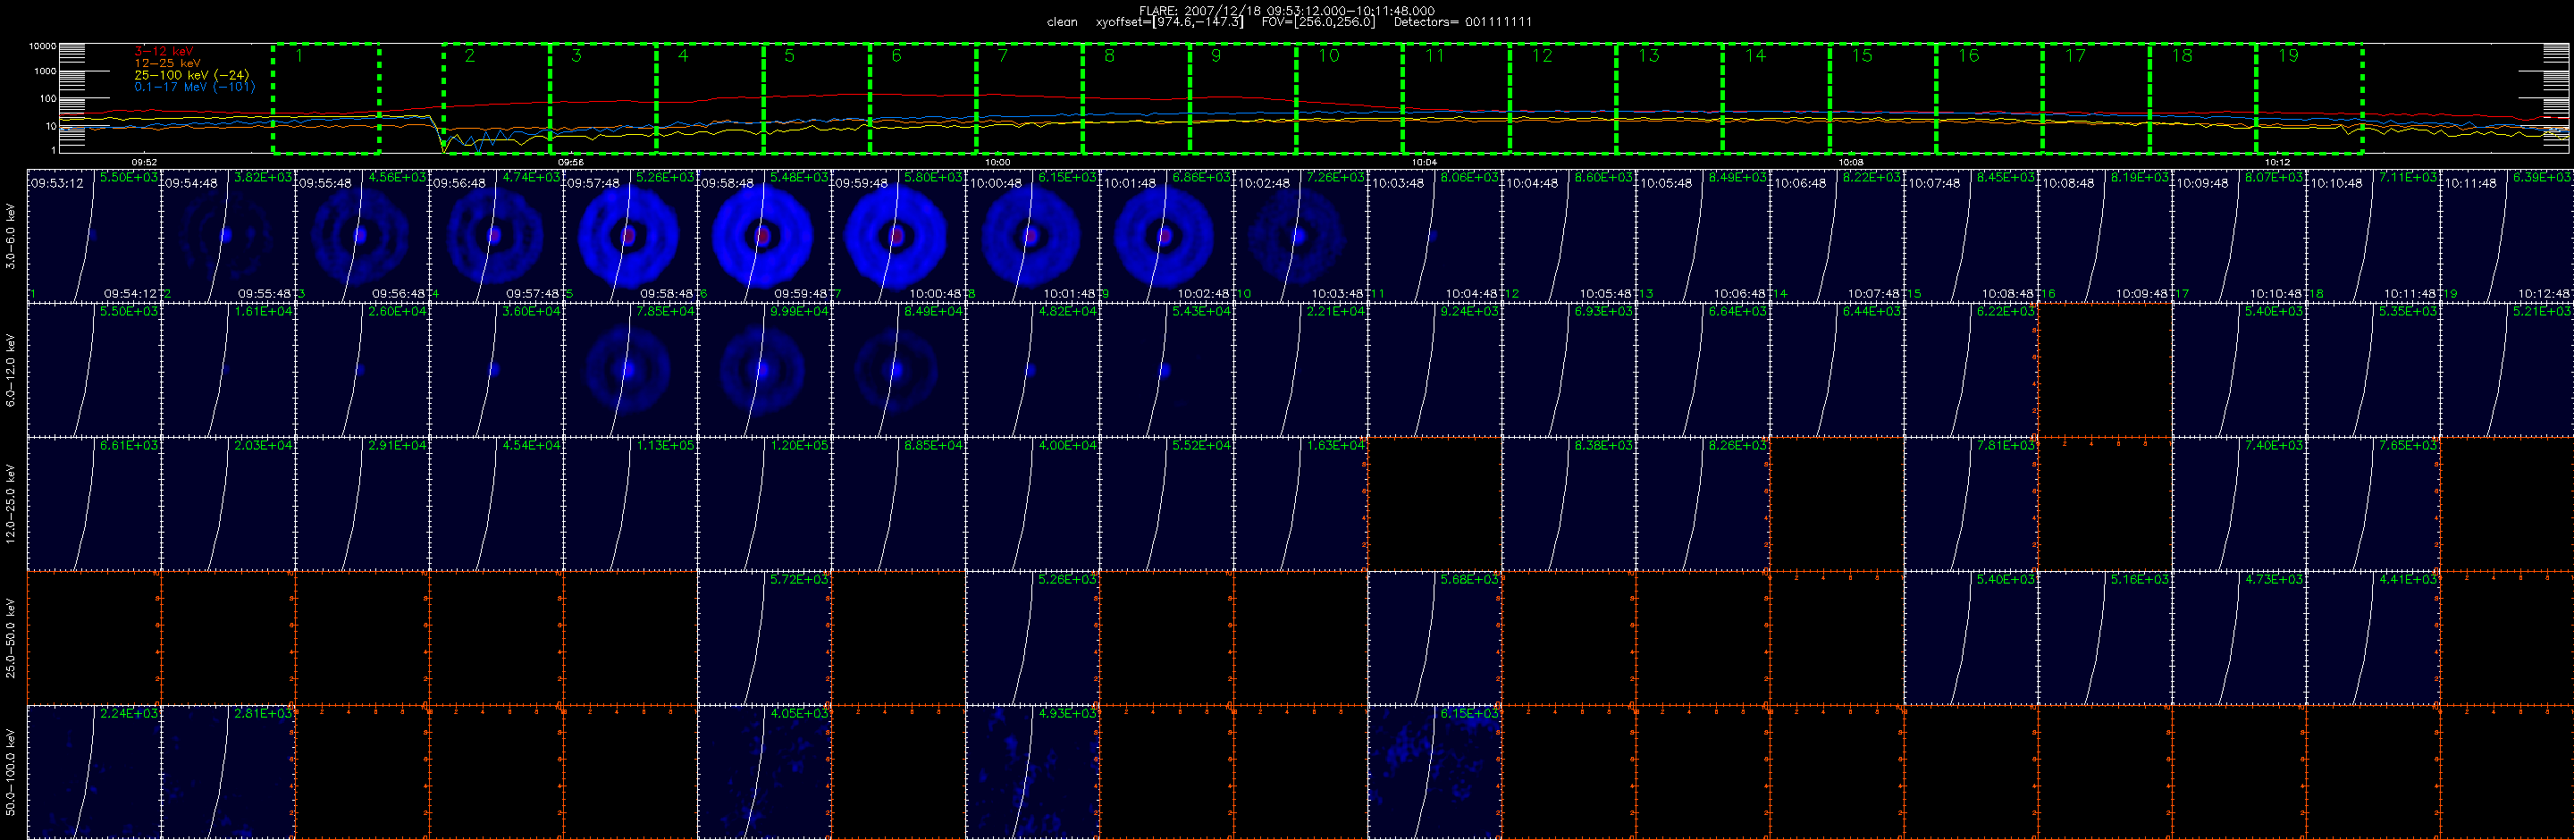Select interval 1 box in light curve
Viewport: 2574px width, 840px height.
click(x=325, y=98)
